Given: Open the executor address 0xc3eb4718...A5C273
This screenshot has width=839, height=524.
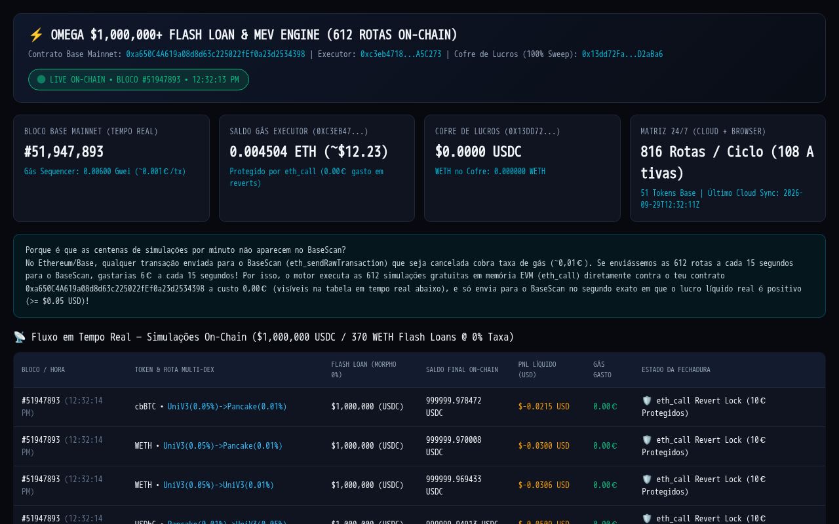Looking at the screenshot, I should point(401,54).
